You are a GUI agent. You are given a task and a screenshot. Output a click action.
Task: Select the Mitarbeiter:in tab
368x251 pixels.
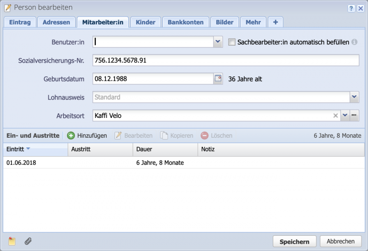pyautogui.click(x=103, y=22)
